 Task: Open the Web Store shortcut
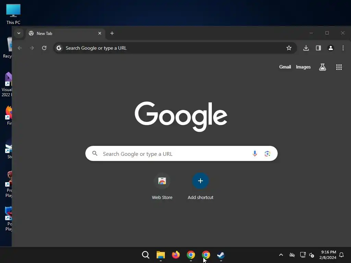(x=162, y=186)
